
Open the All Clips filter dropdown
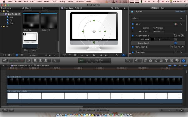(x=27, y=8)
